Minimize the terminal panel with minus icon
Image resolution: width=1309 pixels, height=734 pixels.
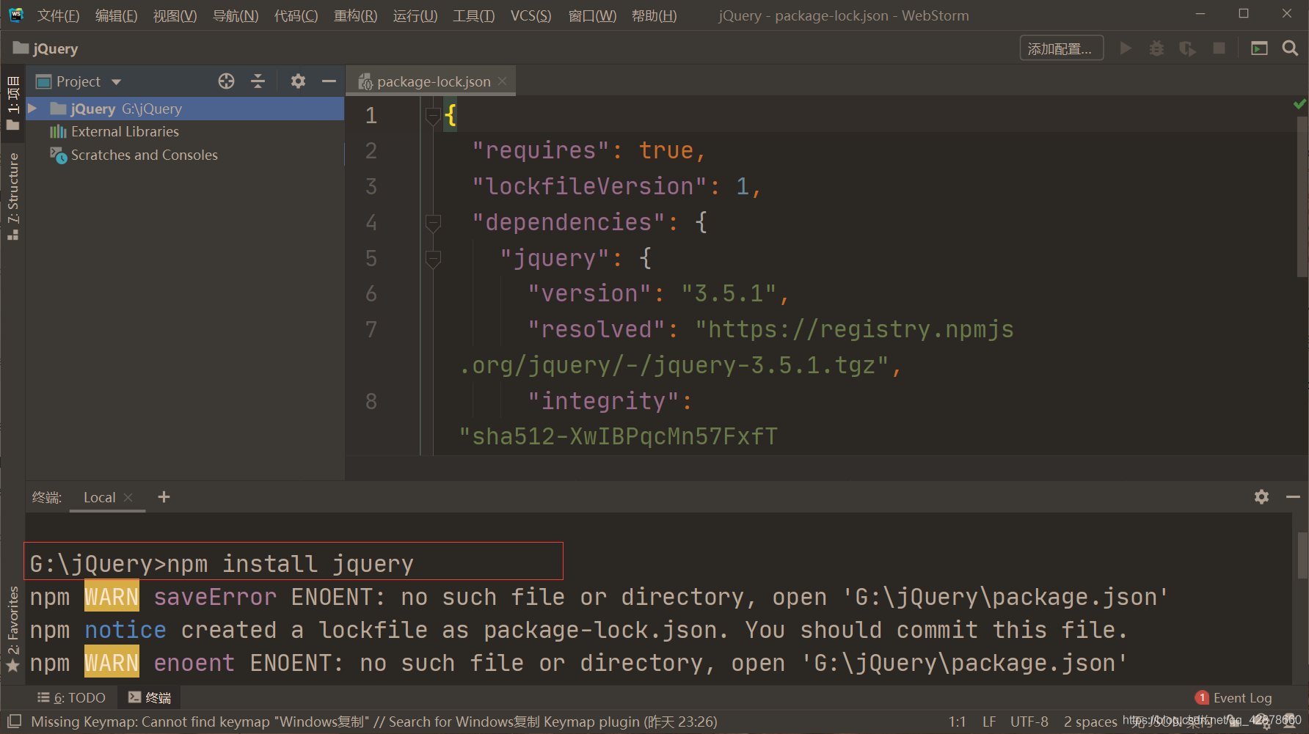point(1293,497)
